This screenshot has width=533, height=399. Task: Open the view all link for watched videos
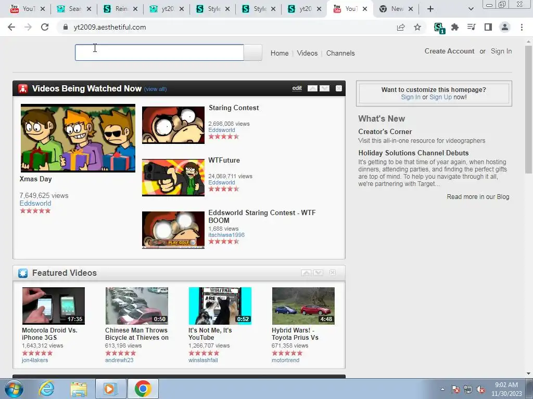click(x=155, y=89)
